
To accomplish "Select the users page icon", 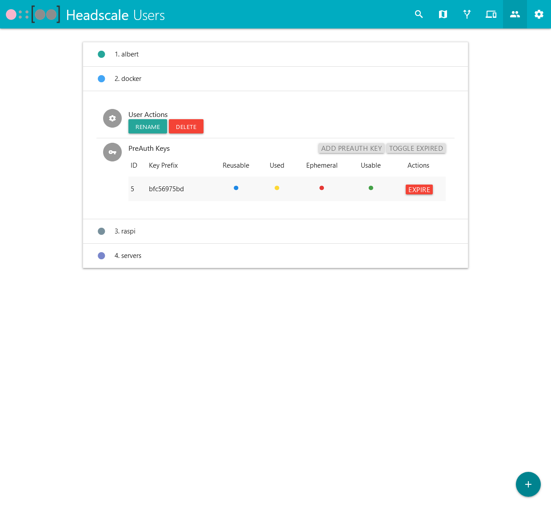I will (x=515, y=14).
